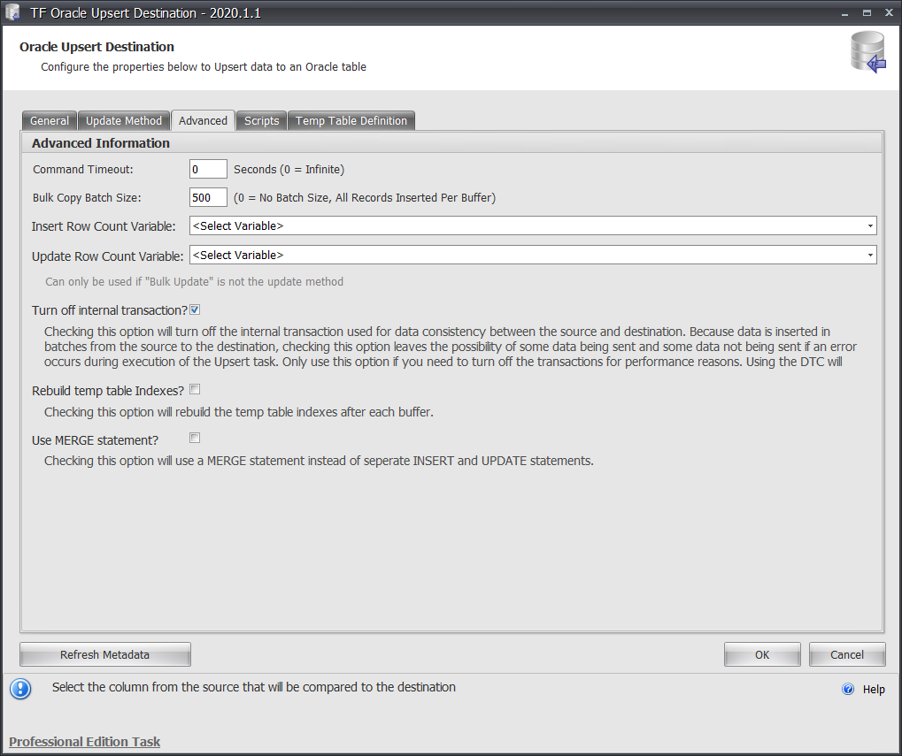Select the Command Timeout input field
This screenshot has height=756, width=902.
(207, 168)
